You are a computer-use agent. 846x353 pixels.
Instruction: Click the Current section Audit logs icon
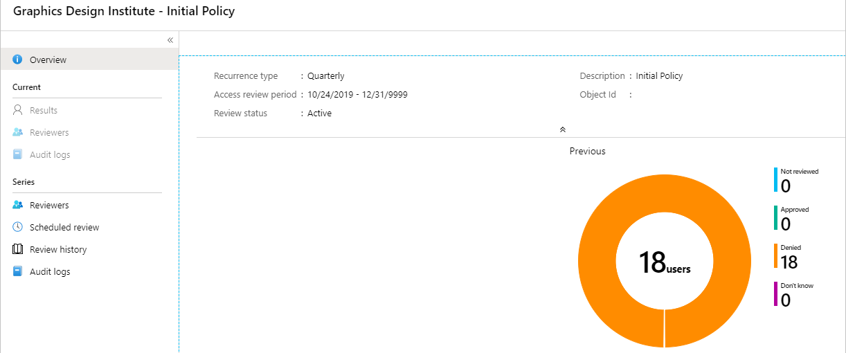(18, 154)
